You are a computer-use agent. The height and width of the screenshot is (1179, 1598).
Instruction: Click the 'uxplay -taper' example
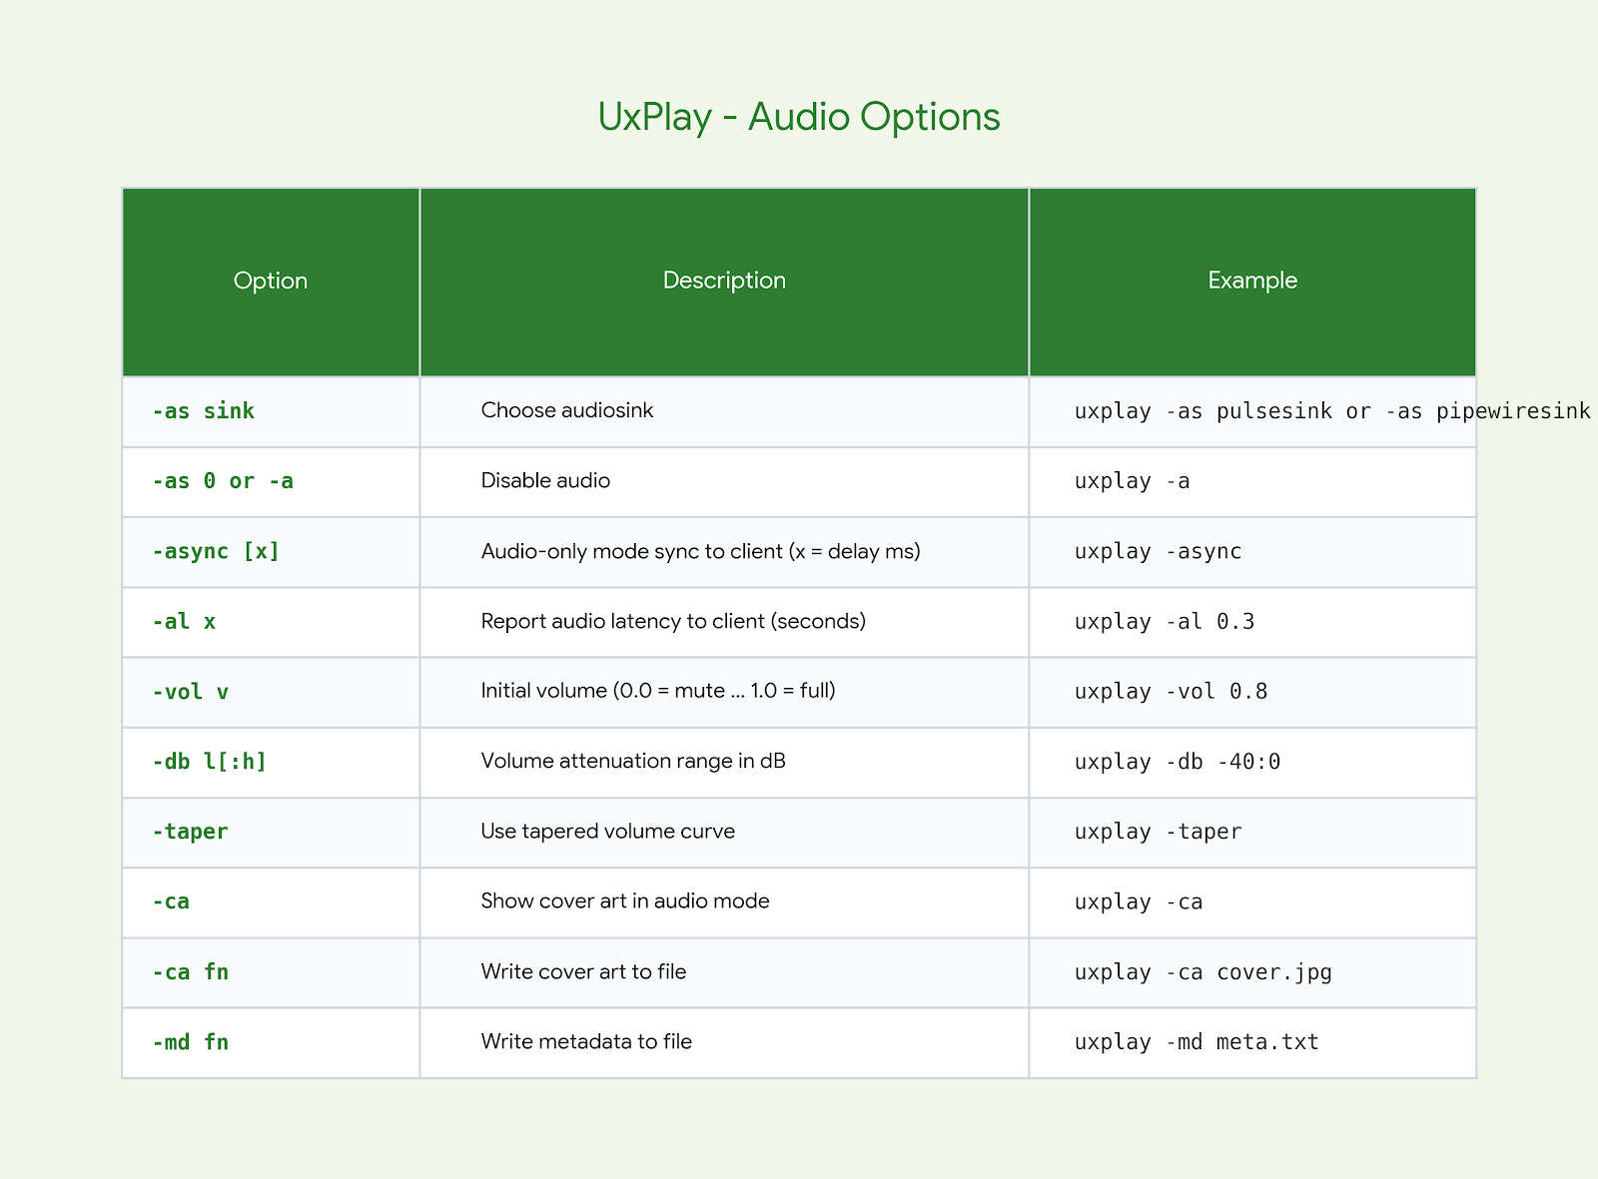click(1158, 832)
